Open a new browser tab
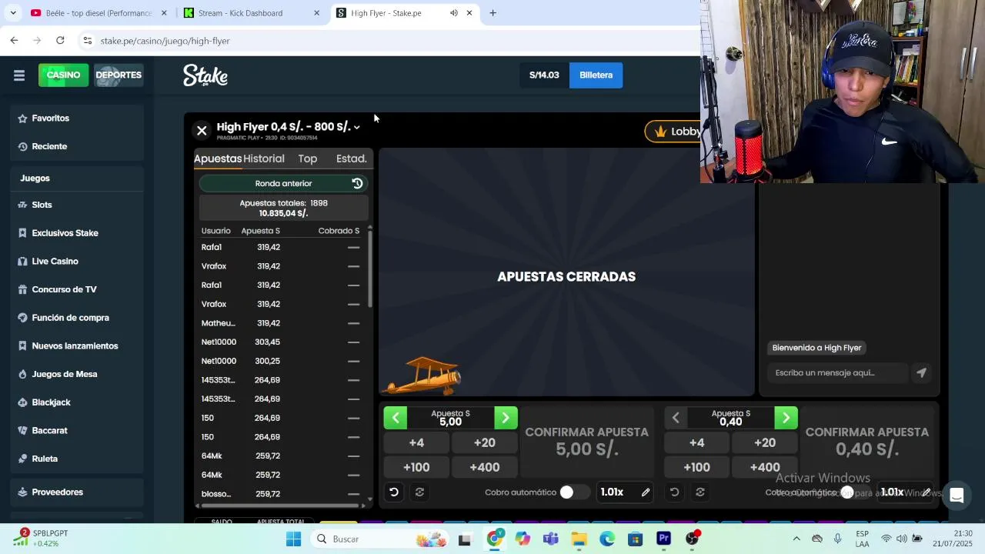 coord(492,13)
